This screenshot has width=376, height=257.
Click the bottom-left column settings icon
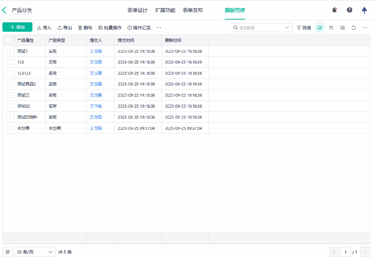pos(7,252)
